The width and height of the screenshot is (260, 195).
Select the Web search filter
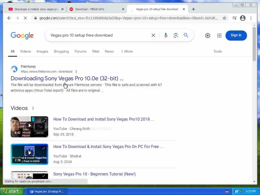[x=96, y=51]
